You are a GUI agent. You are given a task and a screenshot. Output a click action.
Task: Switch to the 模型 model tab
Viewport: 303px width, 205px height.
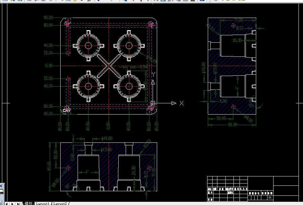[29, 203]
